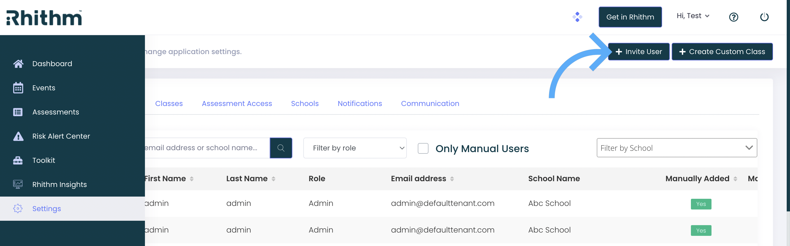Click the Rhithm logo
The image size is (790, 246).
click(x=44, y=18)
